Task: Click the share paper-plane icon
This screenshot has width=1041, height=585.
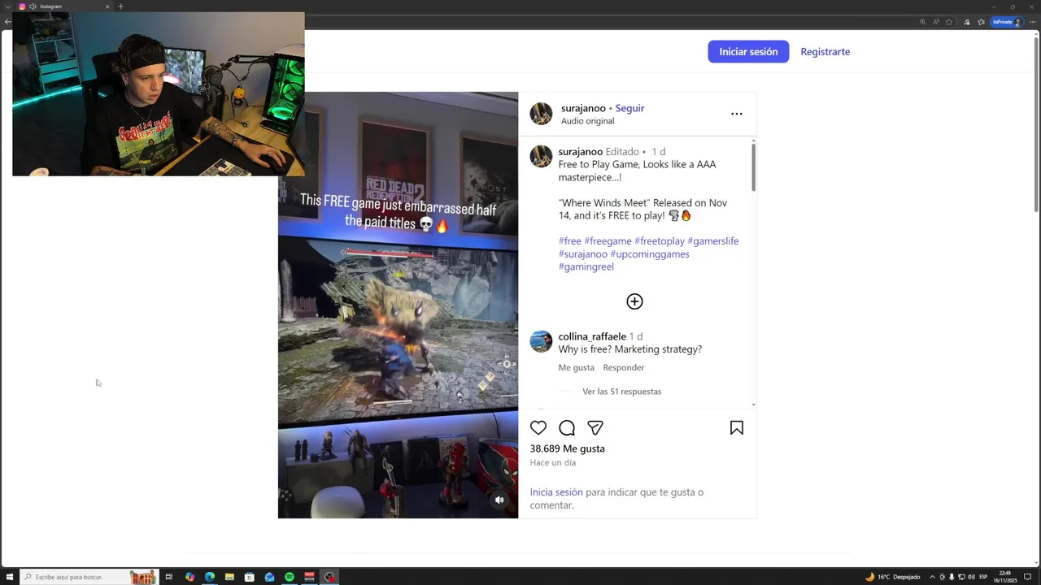Action: (595, 427)
